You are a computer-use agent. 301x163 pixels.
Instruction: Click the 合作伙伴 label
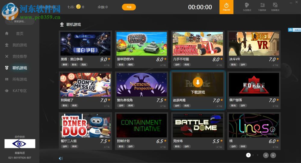20,137
